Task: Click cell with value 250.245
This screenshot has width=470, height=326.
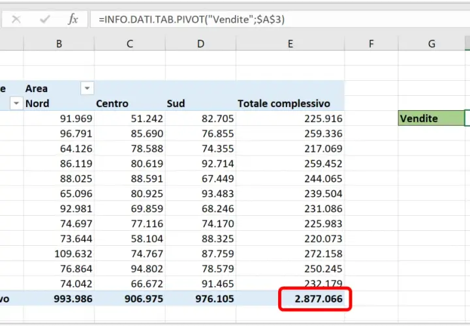Action: click(x=290, y=269)
